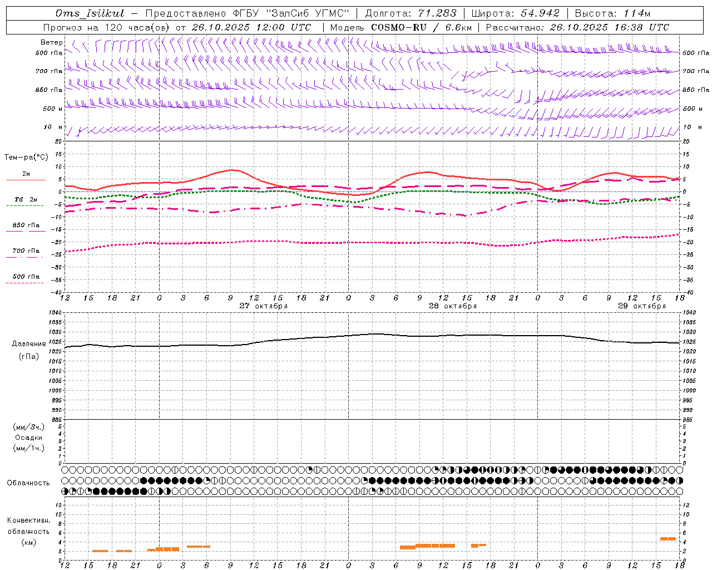Click the Долгота: 71.283 value
The height and width of the screenshot is (570, 712).
411,13
